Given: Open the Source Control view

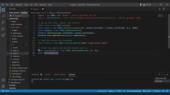Looking at the screenshot, I should (x=3, y=22).
